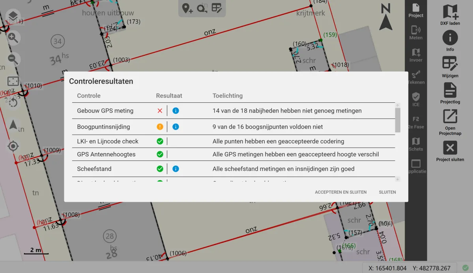Screen dimensions: 473x273
Task: Click Wijzigen to edit project
Action: [450, 67]
